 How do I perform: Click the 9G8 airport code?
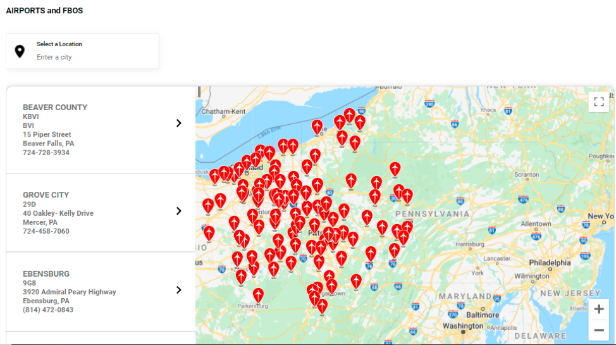29,283
